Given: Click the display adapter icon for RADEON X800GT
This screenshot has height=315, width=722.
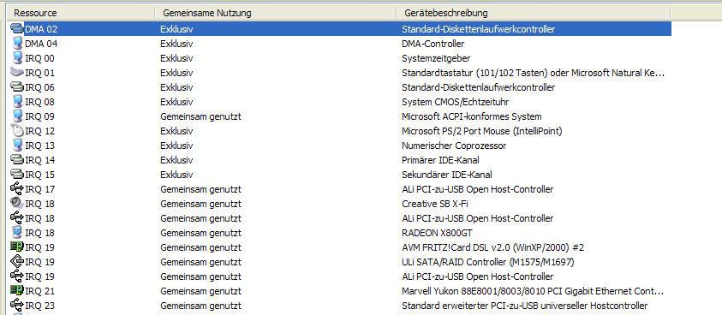Looking at the screenshot, I should (17, 233).
